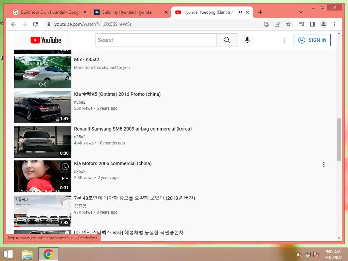Go back to the previous page
348x261 pixels.
(14, 24)
